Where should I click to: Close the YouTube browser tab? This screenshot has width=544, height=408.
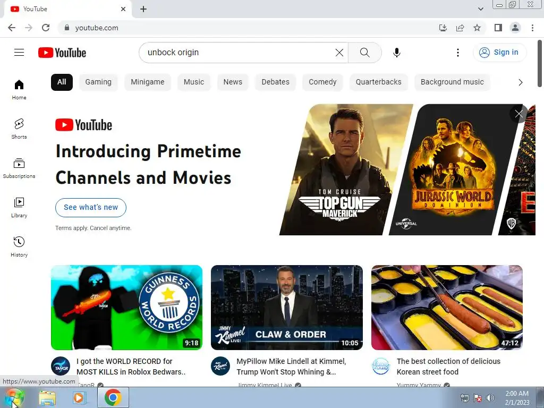click(123, 9)
